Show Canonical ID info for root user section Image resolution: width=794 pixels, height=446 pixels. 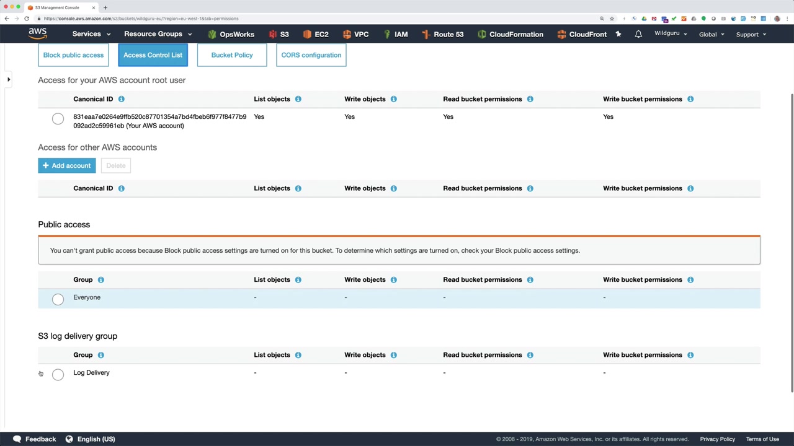(x=121, y=99)
